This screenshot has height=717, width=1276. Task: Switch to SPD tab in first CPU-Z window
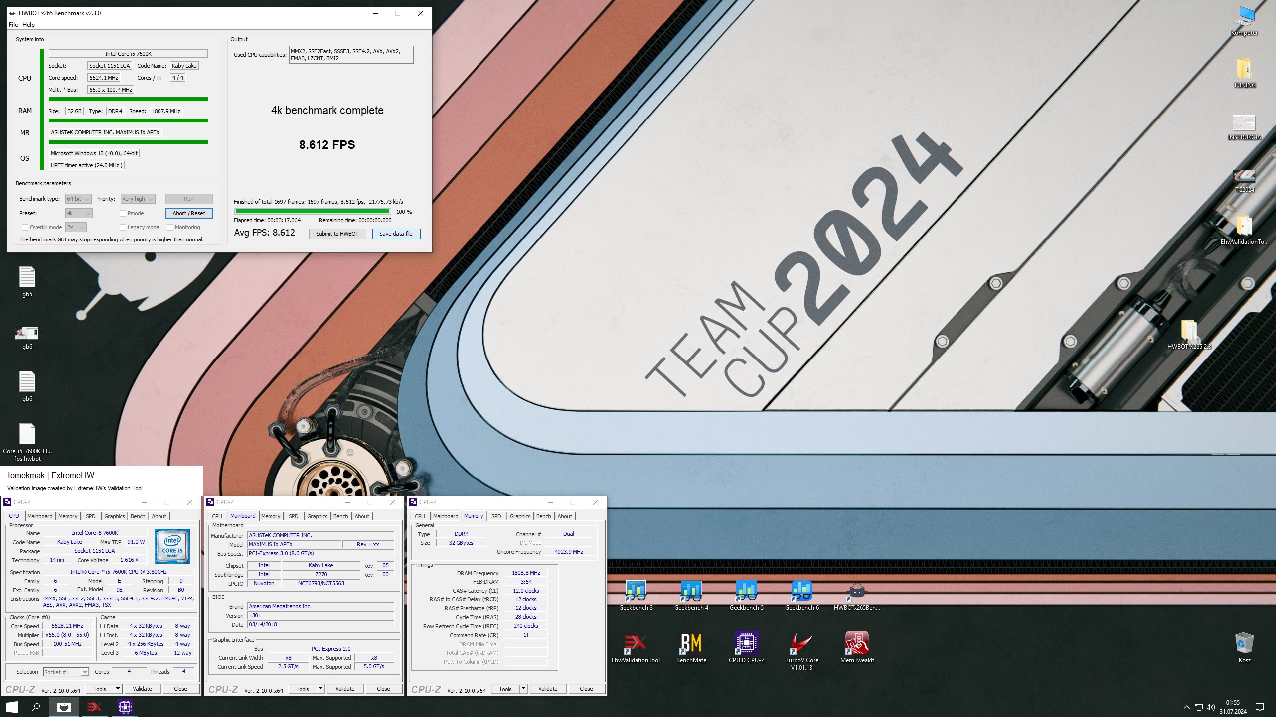coord(90,516)
